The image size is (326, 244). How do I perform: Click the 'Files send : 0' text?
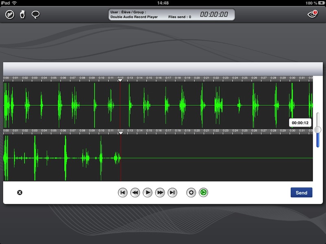[x=180, y=17]
